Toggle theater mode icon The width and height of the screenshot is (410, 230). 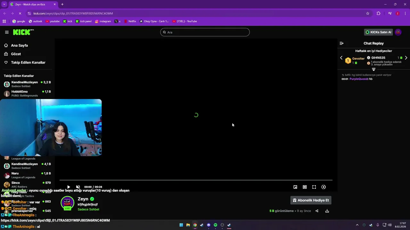pos(305,187)
